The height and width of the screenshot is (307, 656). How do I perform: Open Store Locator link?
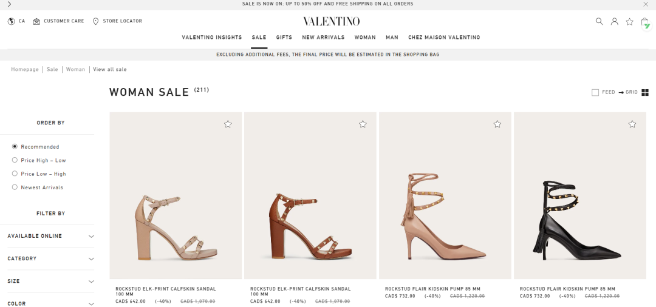coord(123,21)
